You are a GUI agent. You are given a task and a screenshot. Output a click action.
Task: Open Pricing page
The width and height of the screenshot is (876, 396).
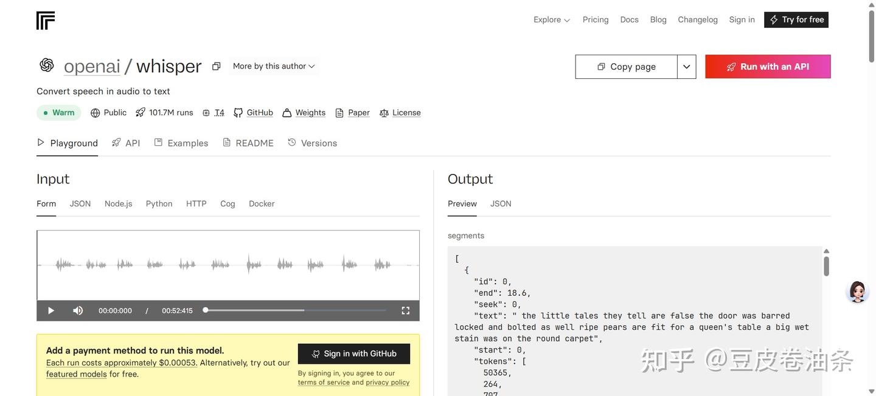pos(596,19)
